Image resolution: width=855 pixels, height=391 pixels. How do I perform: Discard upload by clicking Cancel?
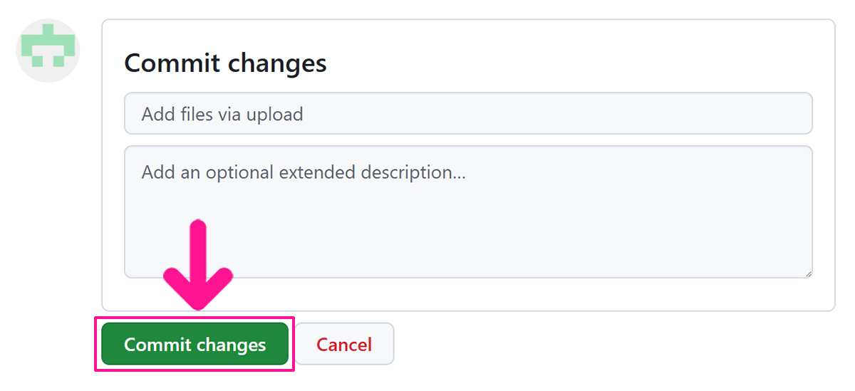pos(344,345)
